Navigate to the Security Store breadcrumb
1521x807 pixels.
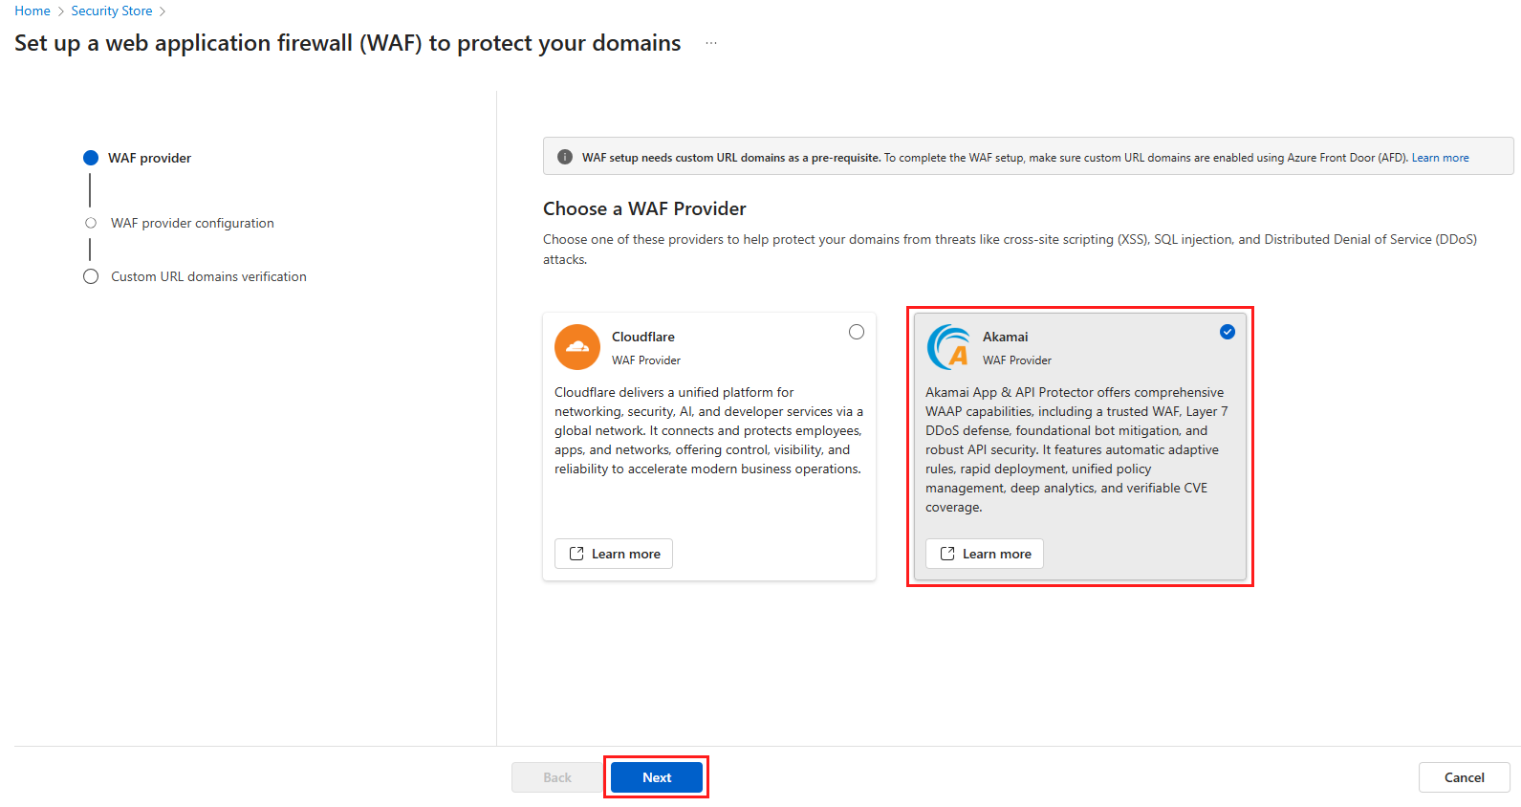[112, 11]
